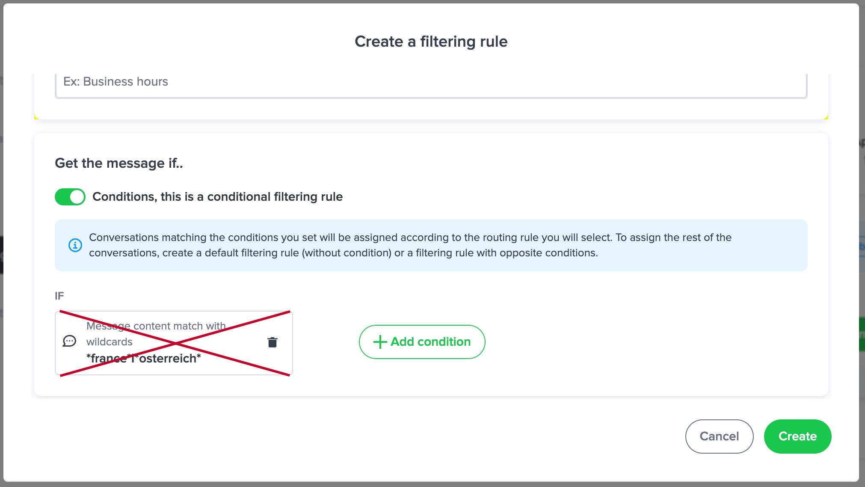This screenshot has height=487, width=865.
Task: Click the blue info circle icon
Action: 75,245
